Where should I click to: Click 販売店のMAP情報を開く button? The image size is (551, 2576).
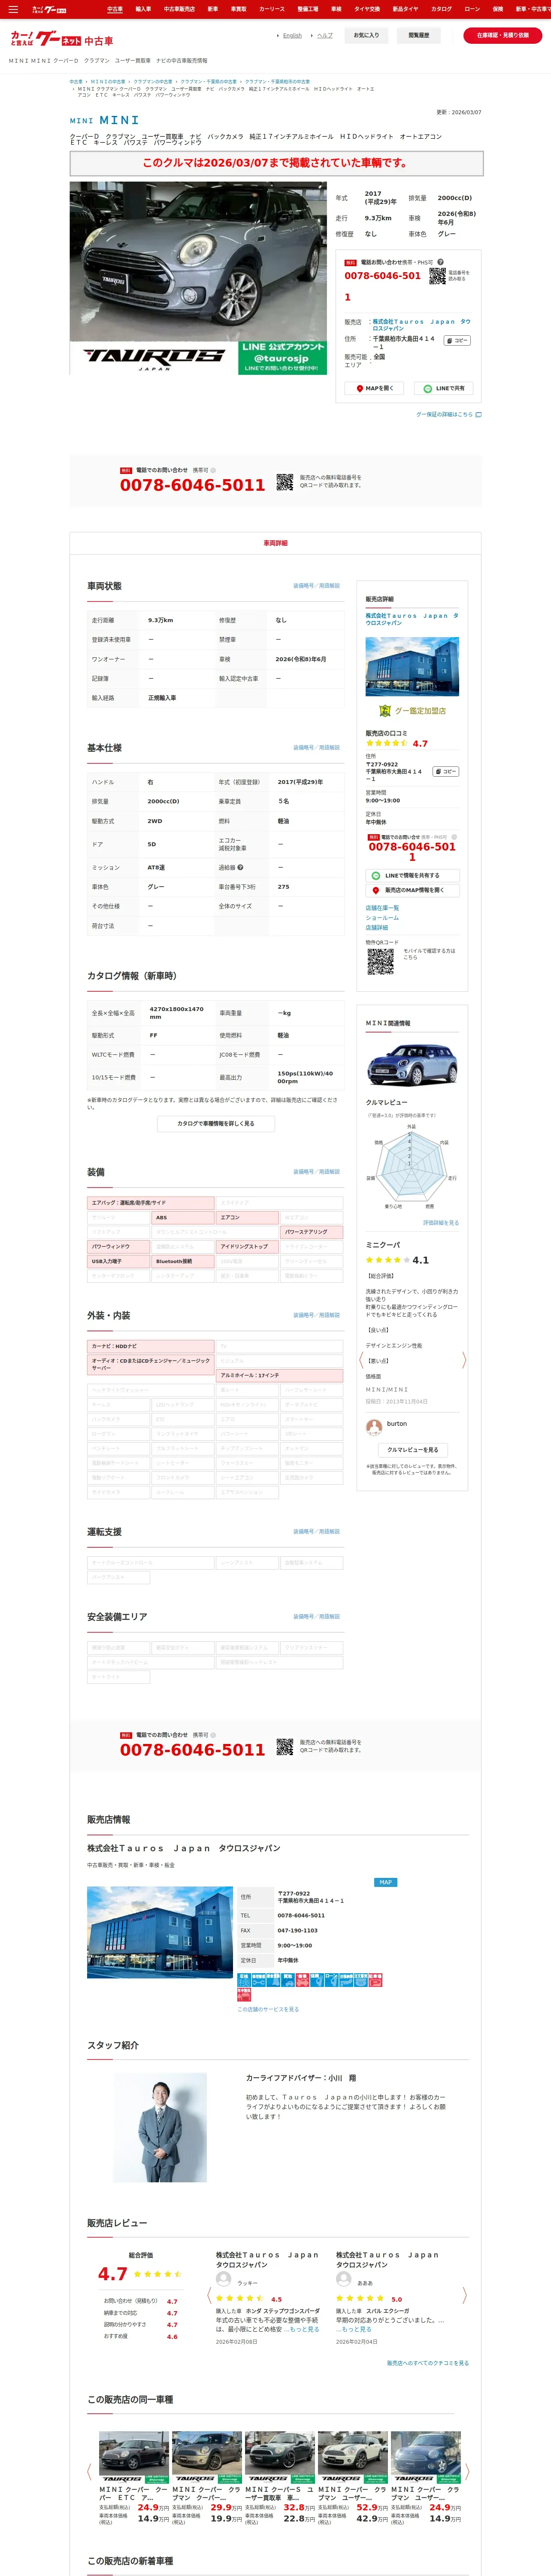pos(412,890)
